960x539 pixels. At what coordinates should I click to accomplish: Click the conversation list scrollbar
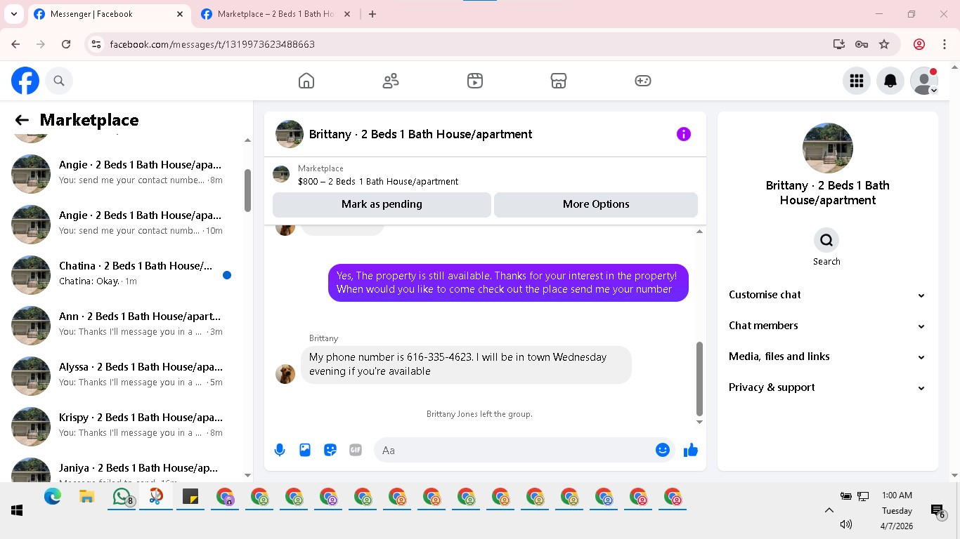point(247,190)
